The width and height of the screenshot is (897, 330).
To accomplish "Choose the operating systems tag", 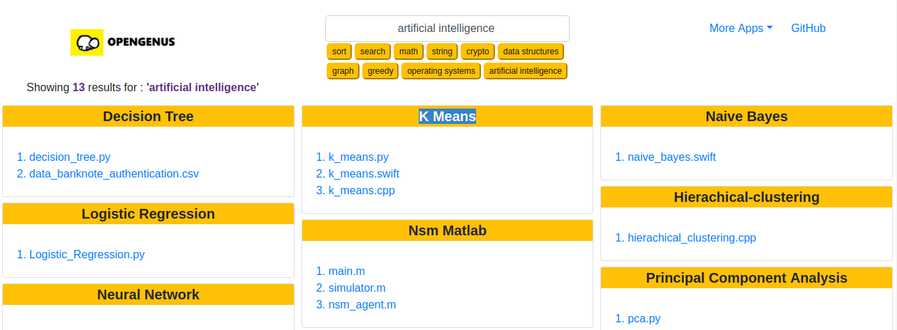I will pos(441,71).
